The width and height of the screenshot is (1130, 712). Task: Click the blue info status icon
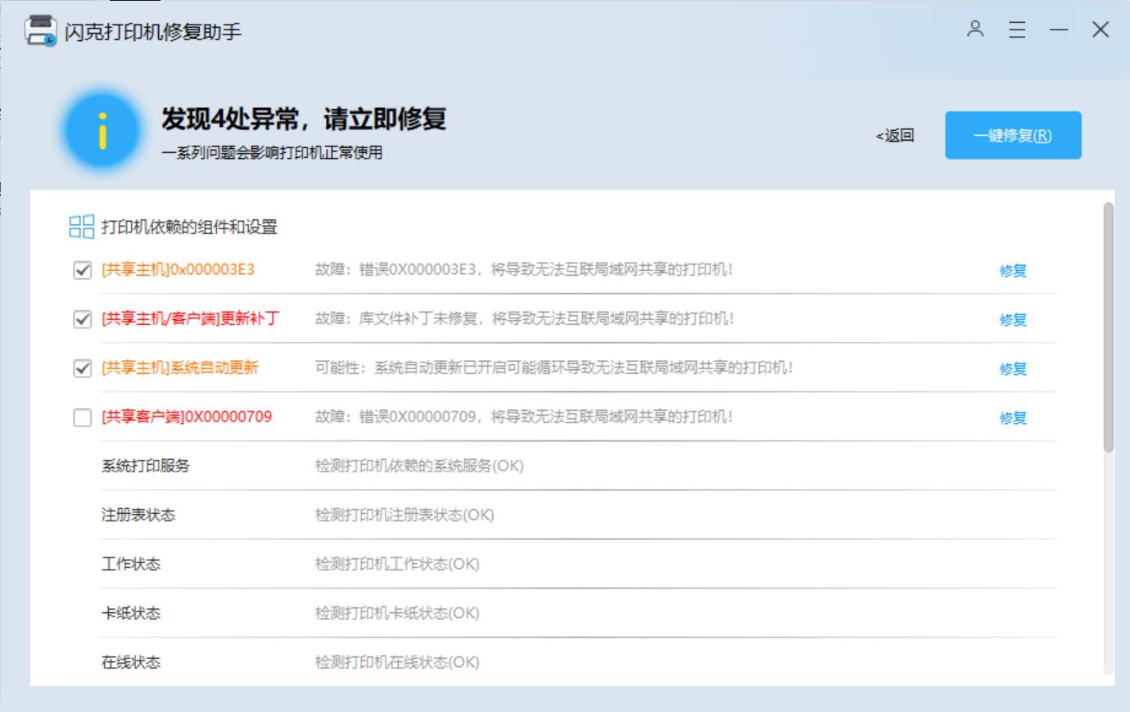click(102, 131)
